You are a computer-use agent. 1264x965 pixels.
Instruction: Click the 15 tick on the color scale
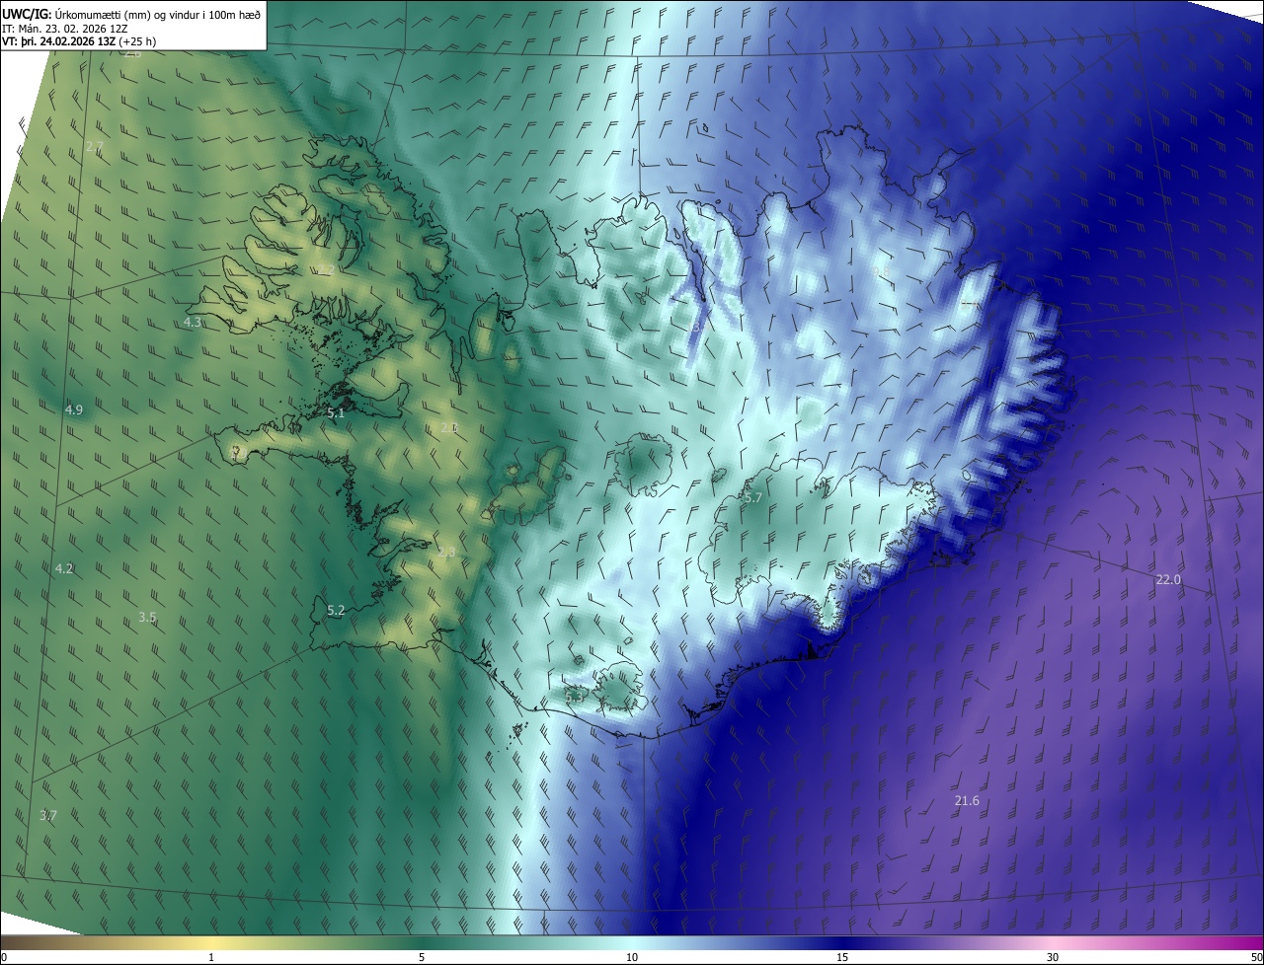pyautogui.click(x=842, y=958)
